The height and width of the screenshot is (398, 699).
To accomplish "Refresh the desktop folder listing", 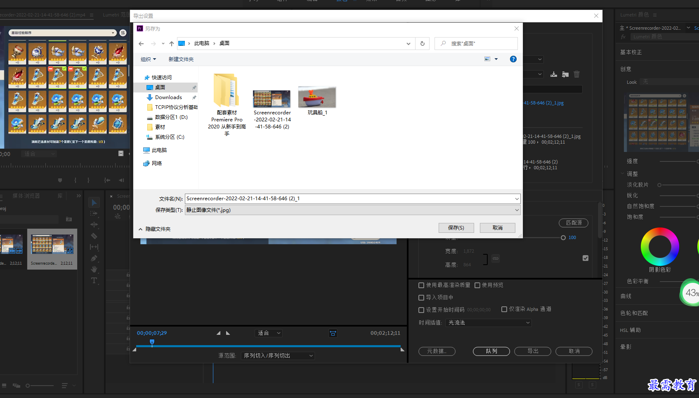I will pyautogui.click(x=422, y=43).
